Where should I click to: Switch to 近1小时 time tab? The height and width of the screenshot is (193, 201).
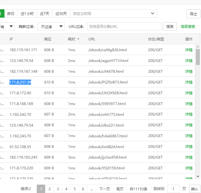coord(27,13)
